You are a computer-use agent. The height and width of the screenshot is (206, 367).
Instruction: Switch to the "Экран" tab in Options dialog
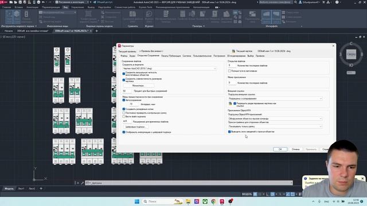(132, 56)
